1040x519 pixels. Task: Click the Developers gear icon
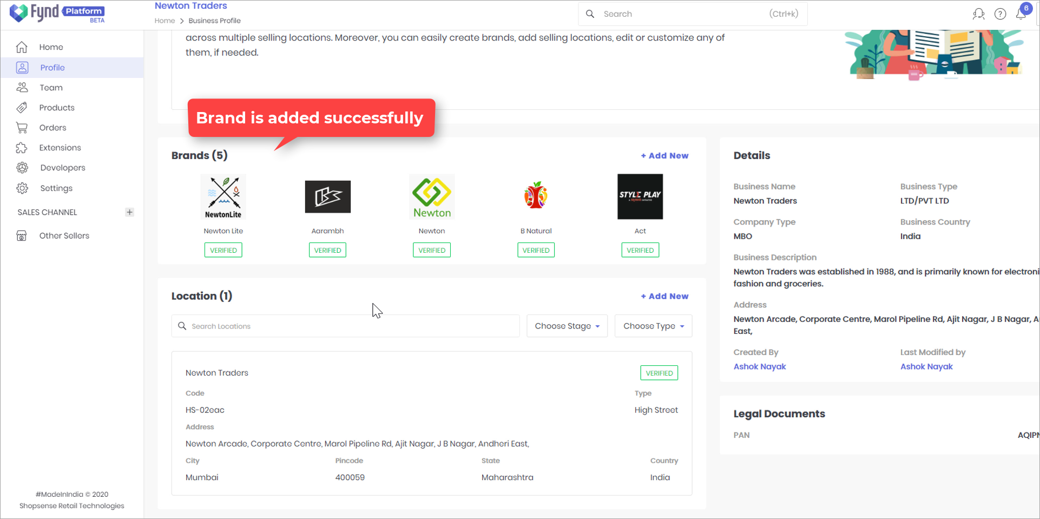click(22, 168)
